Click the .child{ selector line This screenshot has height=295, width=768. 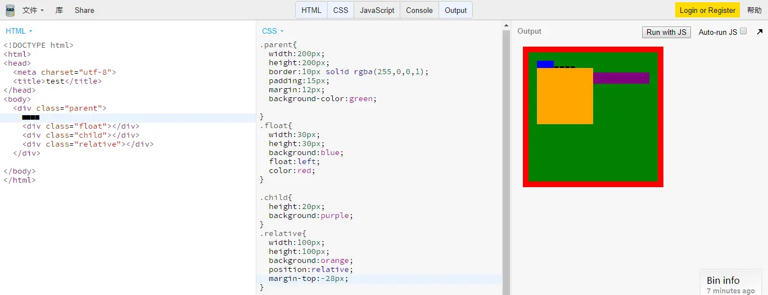point(275,198)
